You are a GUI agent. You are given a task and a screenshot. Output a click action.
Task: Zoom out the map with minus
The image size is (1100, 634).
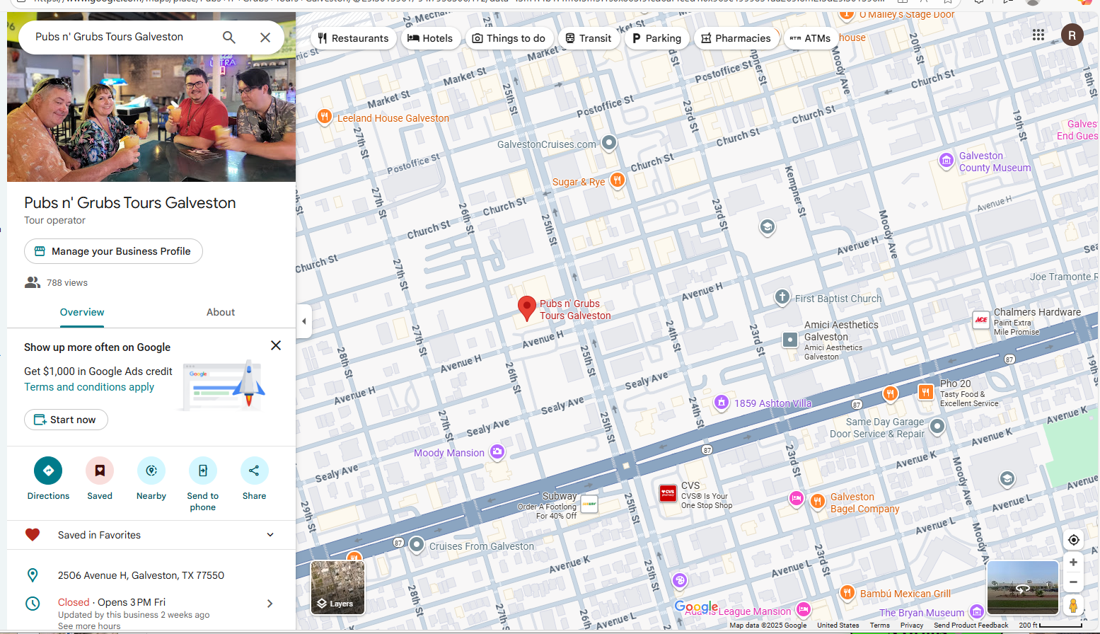[1073, 582]
